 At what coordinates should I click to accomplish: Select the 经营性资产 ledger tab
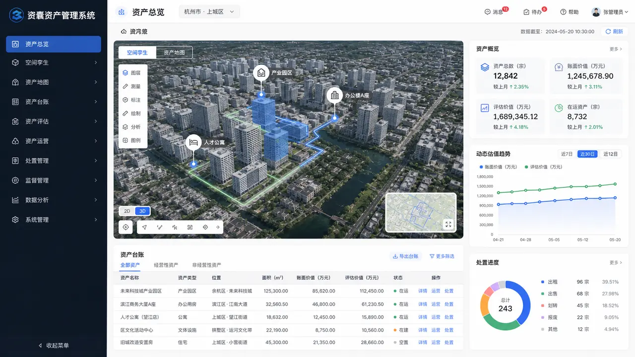[166, 265]
